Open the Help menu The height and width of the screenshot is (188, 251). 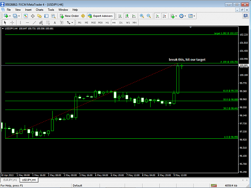pos(75,10)
